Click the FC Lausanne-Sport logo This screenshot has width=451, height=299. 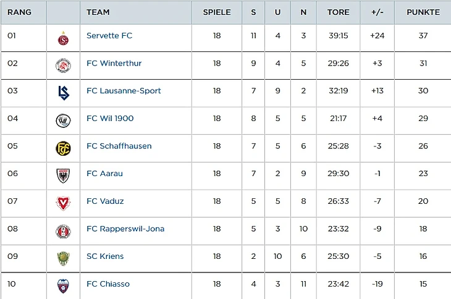click(x=63, y=93)
